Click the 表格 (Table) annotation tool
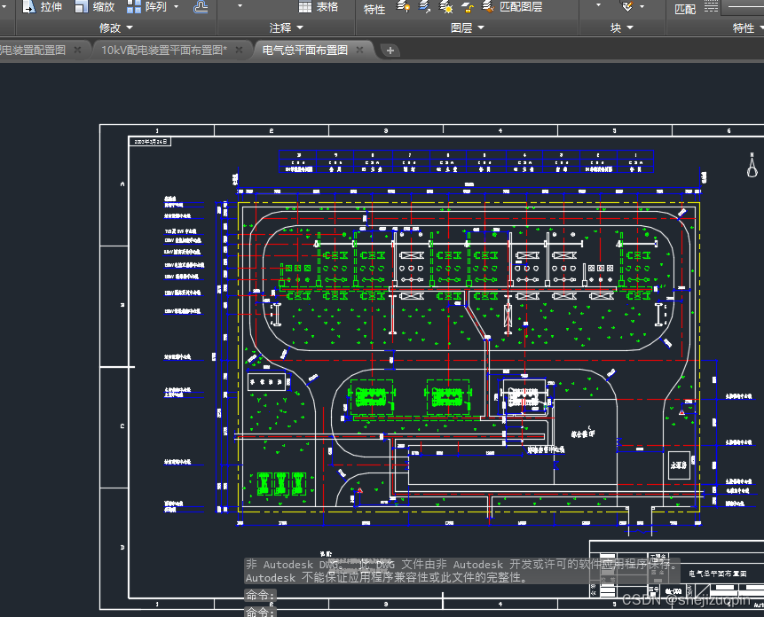The height and width of the screenshot is (617, 764). click(319, 7)
